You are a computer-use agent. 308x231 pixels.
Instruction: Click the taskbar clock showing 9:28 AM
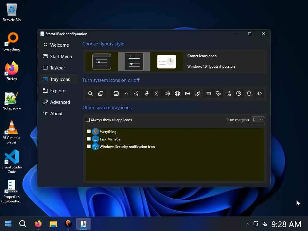point(286,224)
